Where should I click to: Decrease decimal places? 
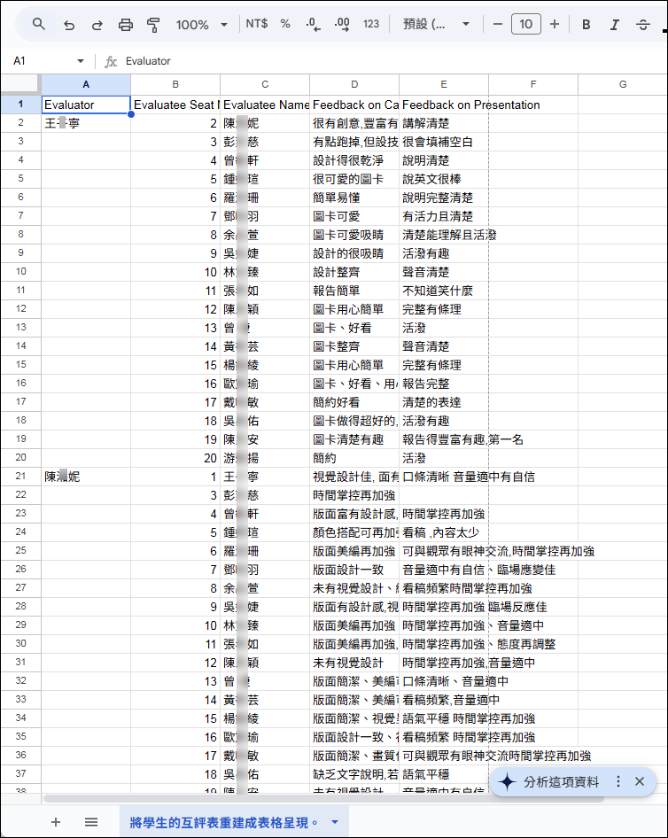pyautogui.click(x=314, y=24)
